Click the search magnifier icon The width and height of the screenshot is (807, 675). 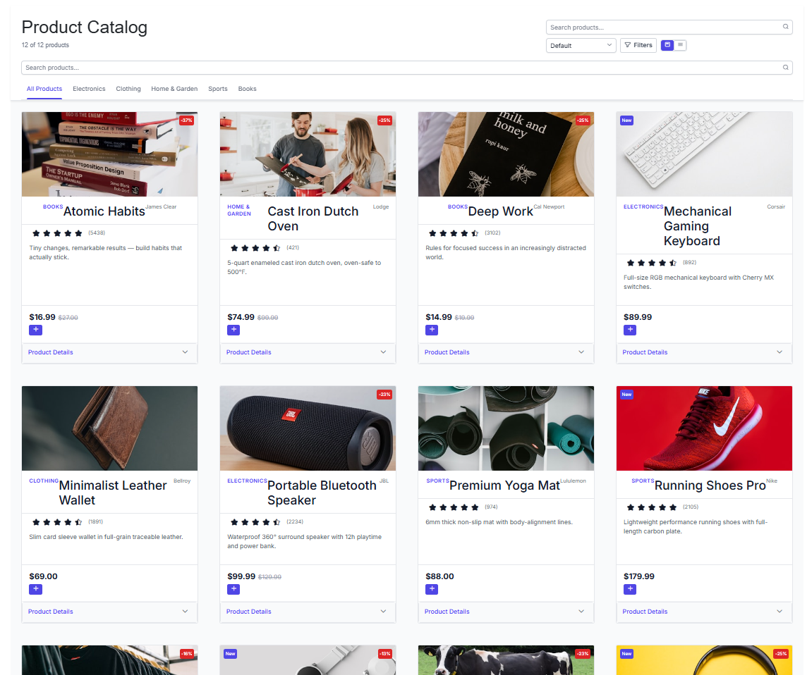point(785,26)
